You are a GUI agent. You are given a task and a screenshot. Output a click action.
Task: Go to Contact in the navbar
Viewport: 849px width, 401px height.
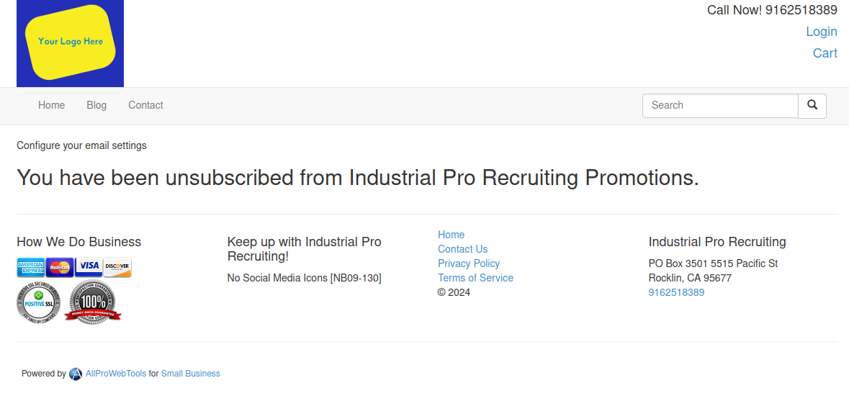click(x=145, y=105)
